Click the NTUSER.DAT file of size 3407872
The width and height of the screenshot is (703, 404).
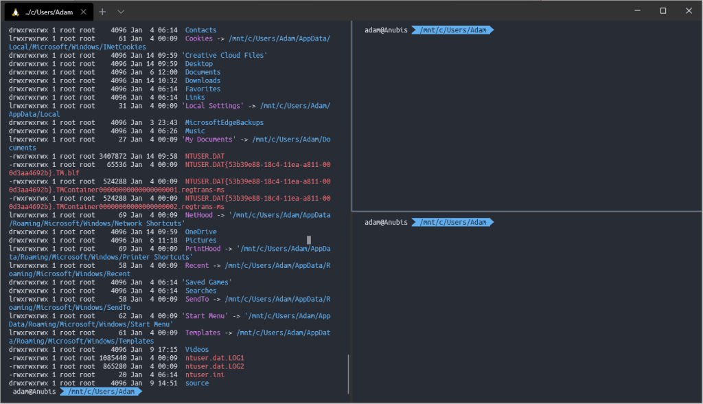coord(205,156)
